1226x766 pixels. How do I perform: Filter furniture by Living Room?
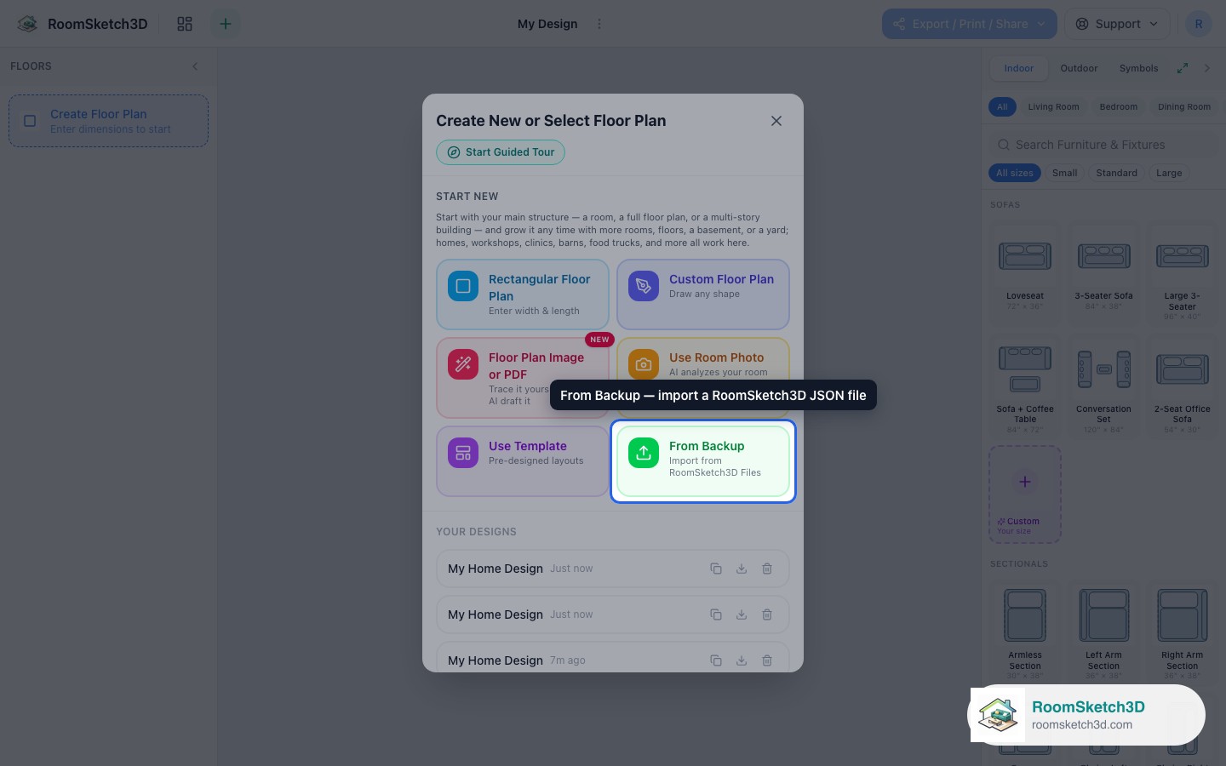(1053, 107)
